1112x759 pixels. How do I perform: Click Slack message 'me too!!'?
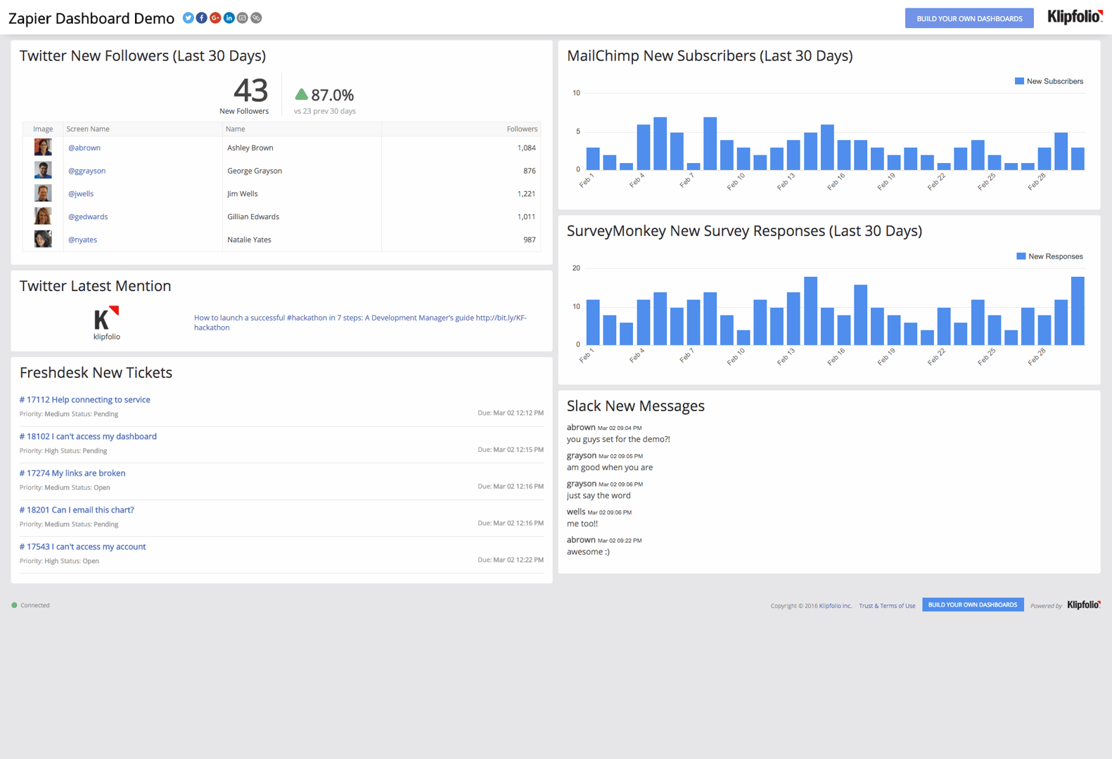pyautogui.click(x=582, y=524)
